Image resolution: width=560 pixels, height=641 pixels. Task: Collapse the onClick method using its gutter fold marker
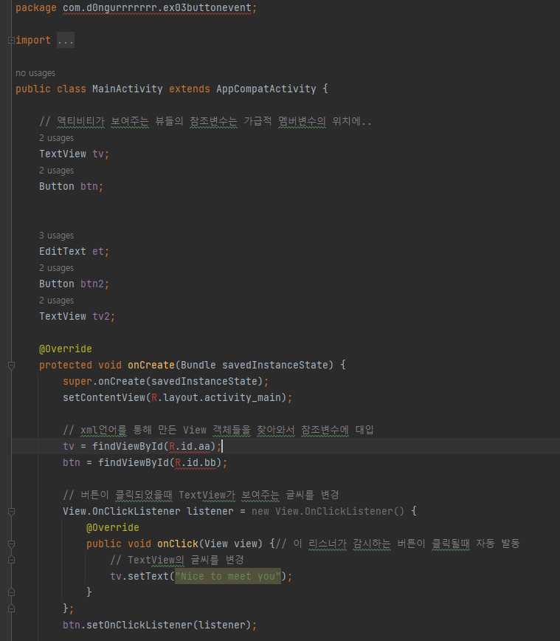coord(12,544)
